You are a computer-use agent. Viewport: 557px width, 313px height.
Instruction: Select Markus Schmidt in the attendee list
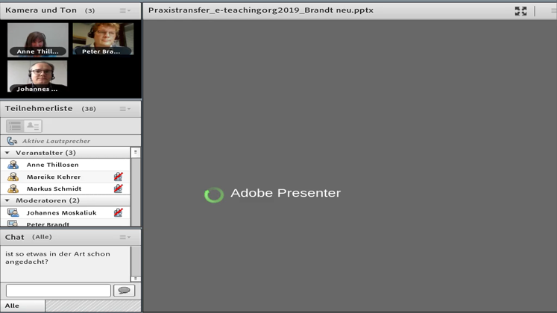pyautogui.click(x=54, y=189)
